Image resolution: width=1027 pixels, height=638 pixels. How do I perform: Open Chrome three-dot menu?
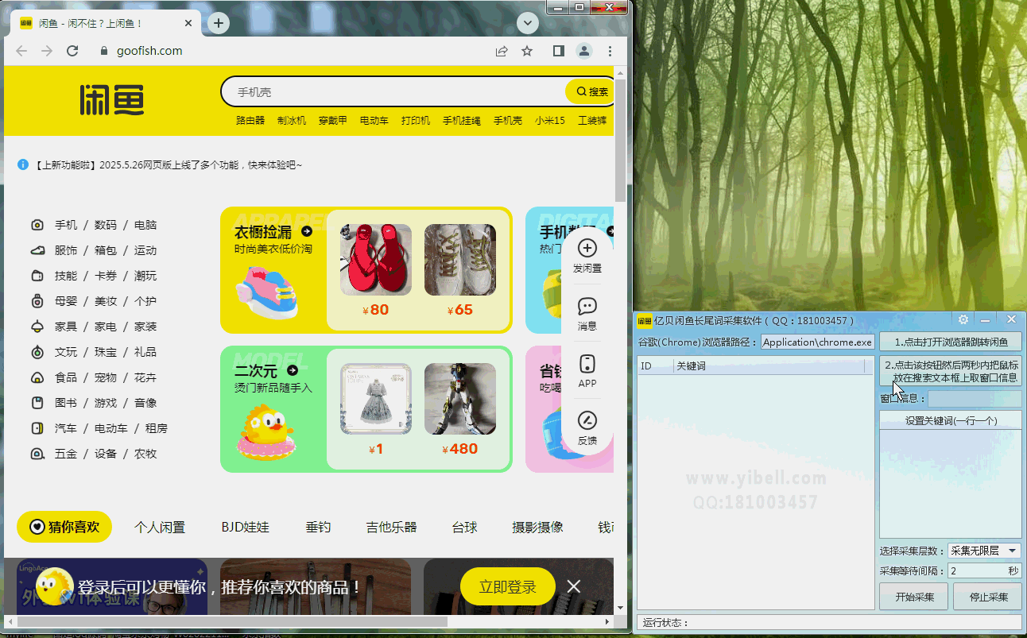pos(610,51)
